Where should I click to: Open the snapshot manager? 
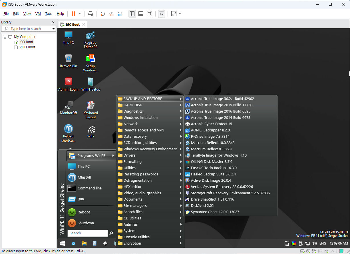(x=120, y=14)
